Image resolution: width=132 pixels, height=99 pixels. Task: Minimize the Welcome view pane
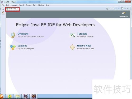(125, 8)
